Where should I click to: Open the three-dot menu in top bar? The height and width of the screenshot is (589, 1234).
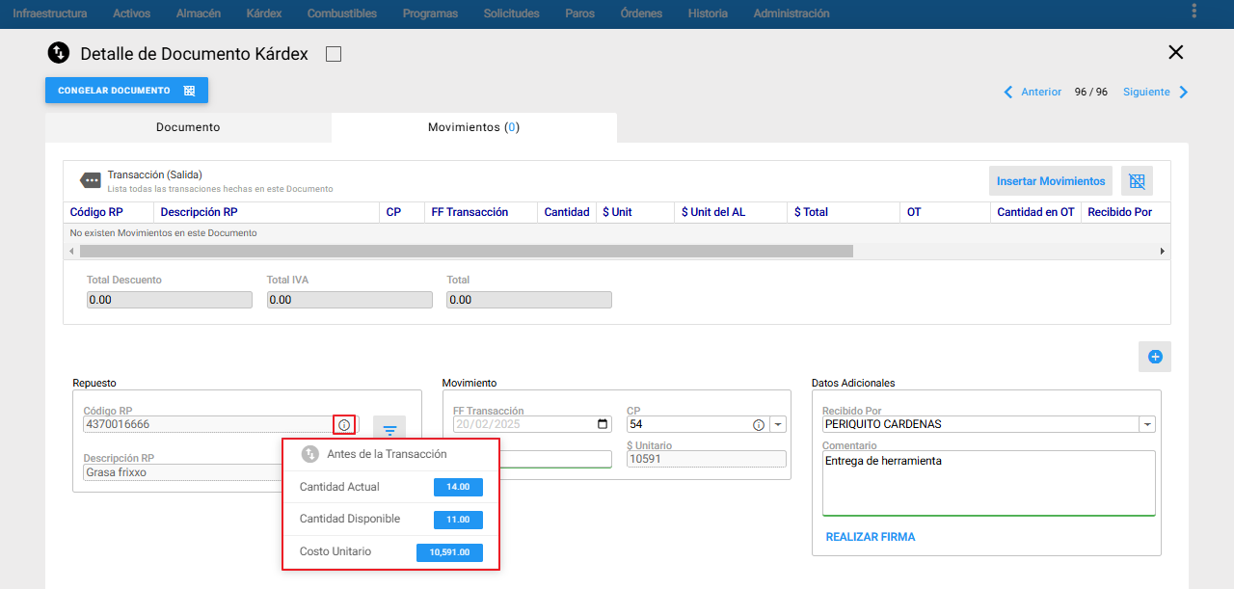1194,12
